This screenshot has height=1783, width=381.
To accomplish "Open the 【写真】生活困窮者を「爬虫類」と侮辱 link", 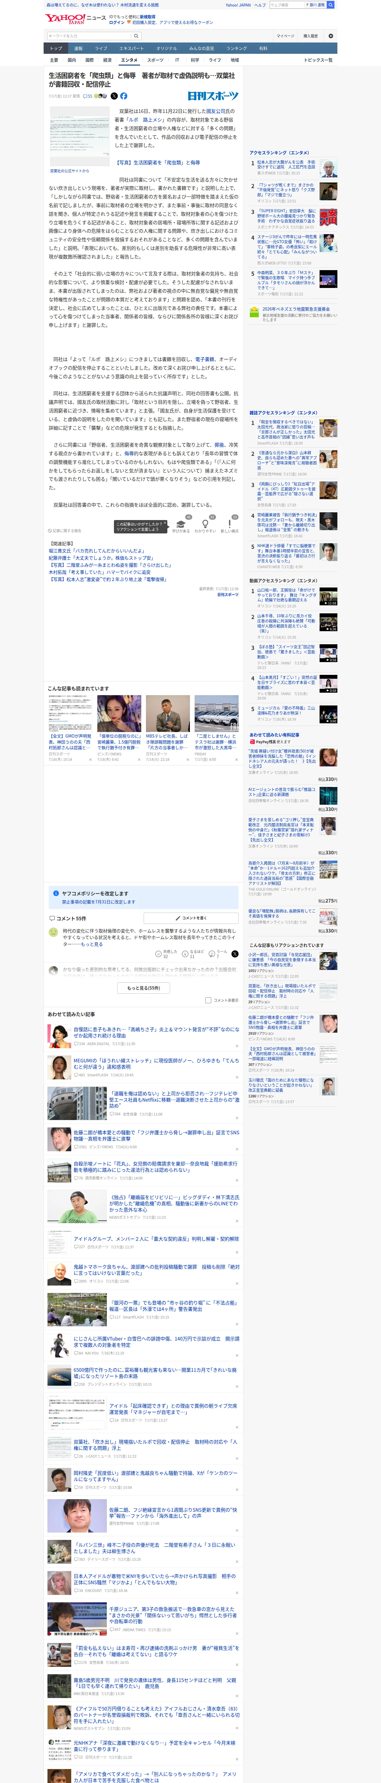I will (158, 163).
